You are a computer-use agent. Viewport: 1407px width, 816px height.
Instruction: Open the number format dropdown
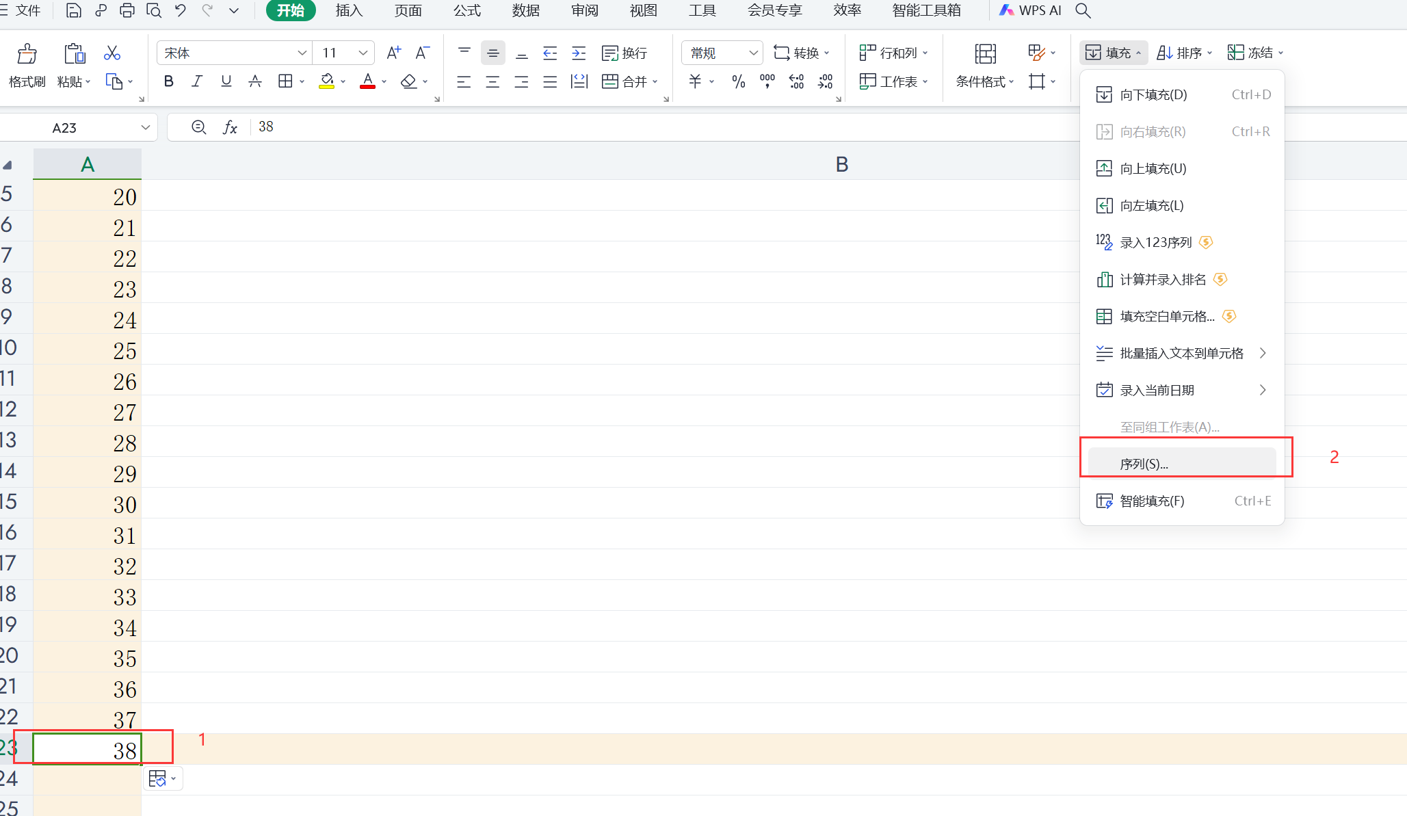point(752,53)
